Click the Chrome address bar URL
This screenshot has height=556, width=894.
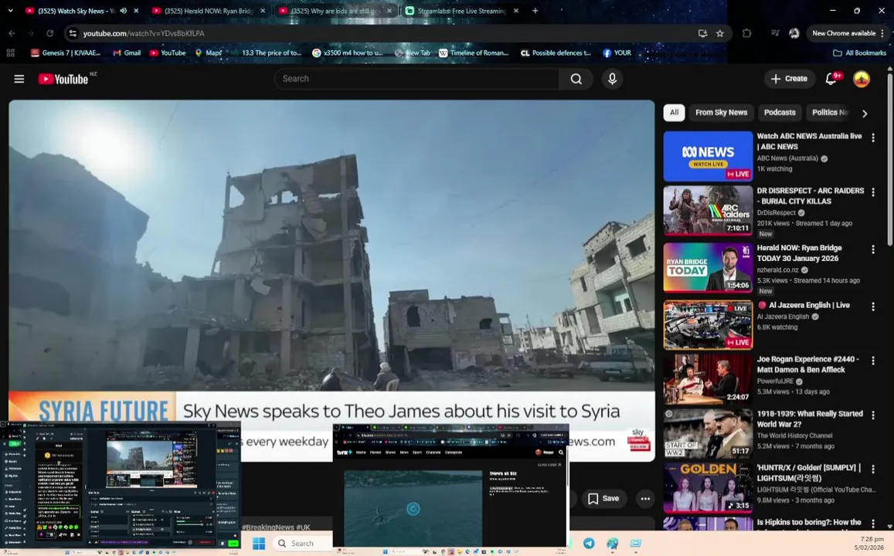(x=144, y=33)
